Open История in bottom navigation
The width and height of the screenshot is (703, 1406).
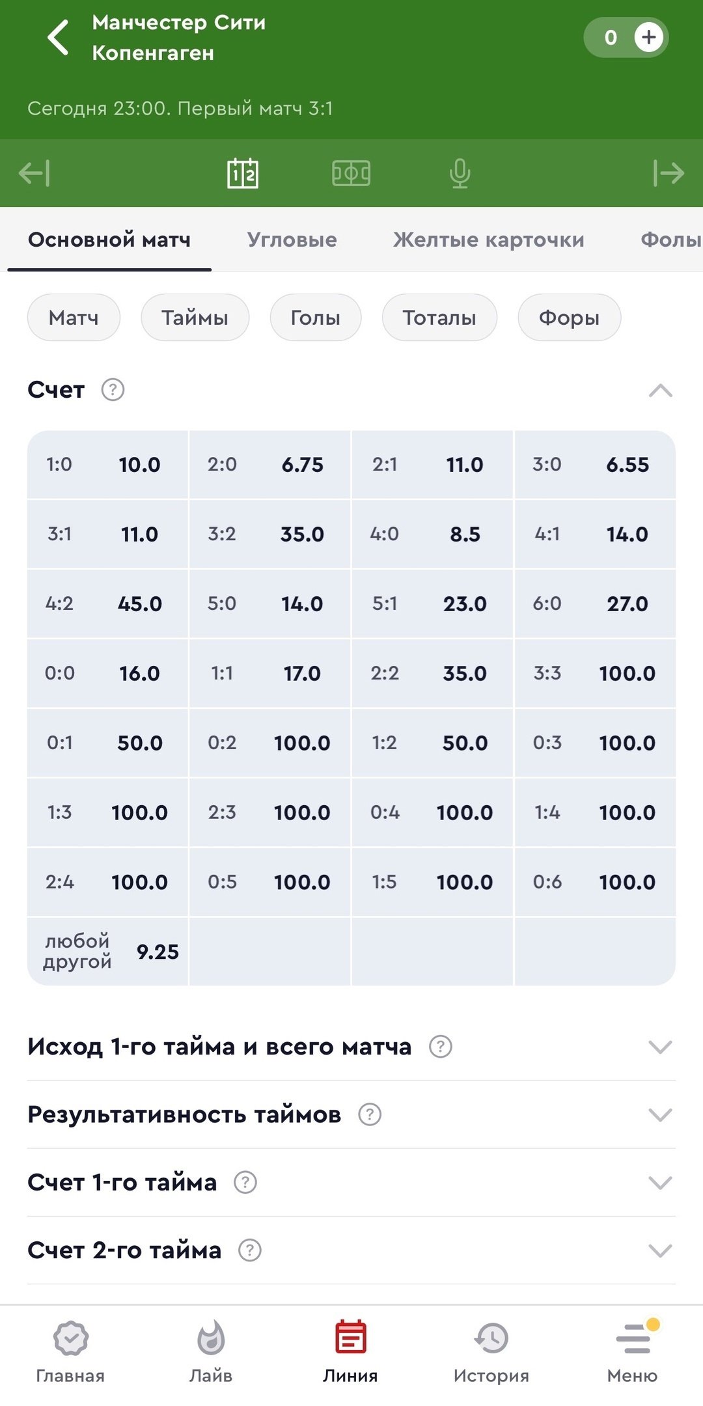[x=491, y=1351]
